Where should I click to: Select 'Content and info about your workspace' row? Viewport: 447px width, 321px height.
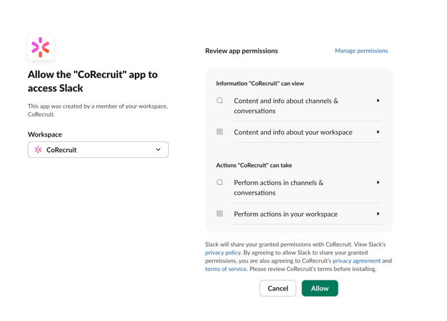click(293, 132)
